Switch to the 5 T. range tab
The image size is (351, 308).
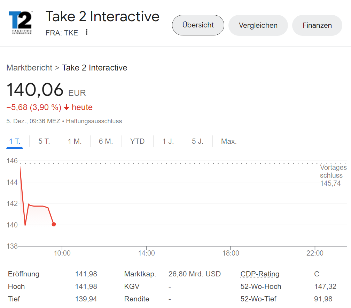44,141
